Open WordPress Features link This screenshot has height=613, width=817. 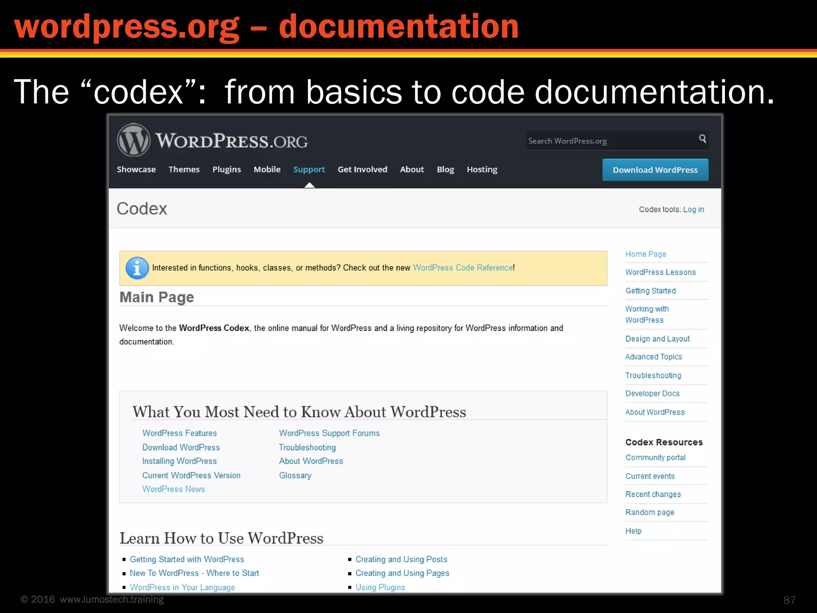180,433
